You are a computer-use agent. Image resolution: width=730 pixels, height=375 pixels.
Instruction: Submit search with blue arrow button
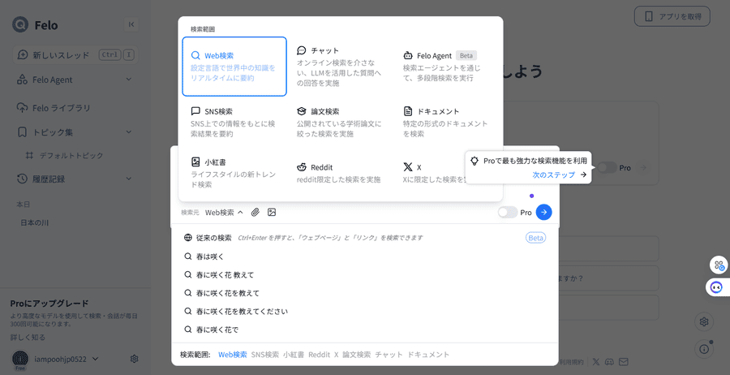click(543, 212)
